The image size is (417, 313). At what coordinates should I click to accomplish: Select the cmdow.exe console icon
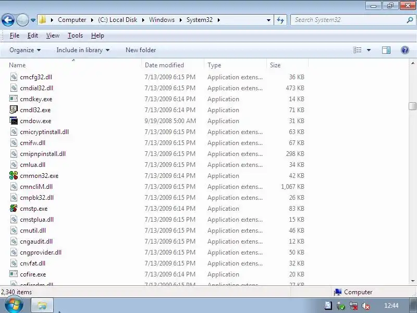coord(14,121)
